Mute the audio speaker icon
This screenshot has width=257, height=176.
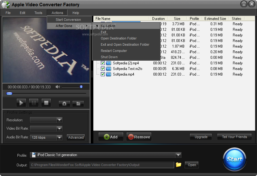pos(58,87)
